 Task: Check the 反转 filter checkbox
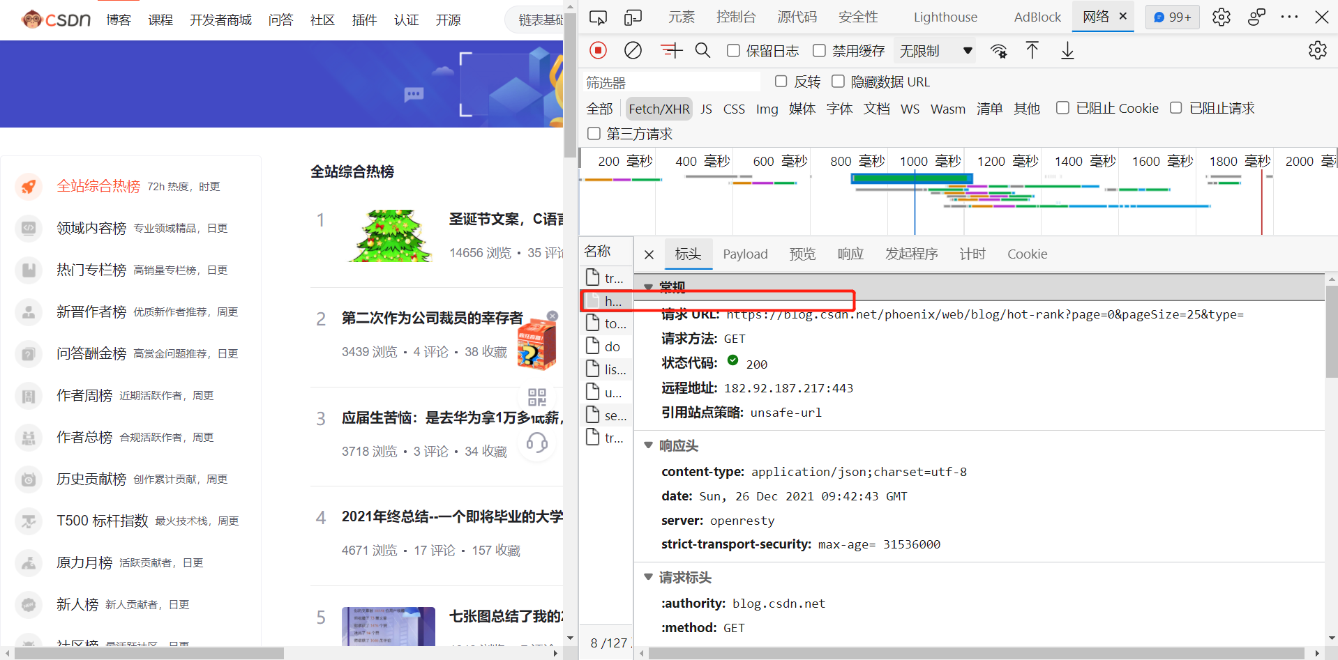[x=781, y=82]
